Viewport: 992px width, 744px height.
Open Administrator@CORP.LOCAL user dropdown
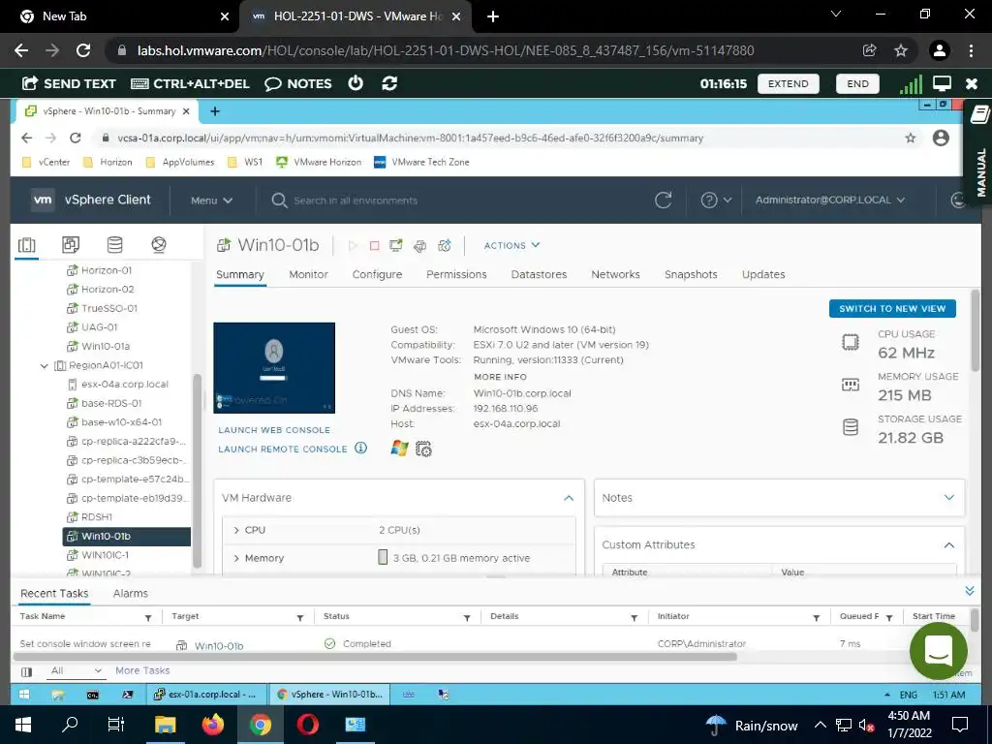click(x=830, y=200)
